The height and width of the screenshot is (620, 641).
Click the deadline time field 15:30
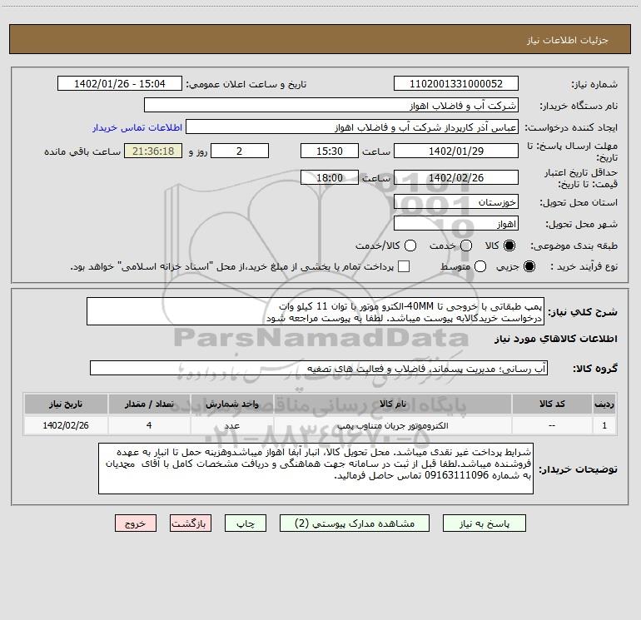click(330, 151)
